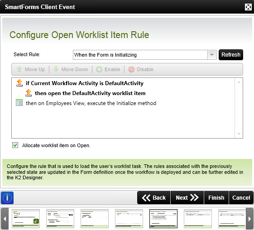Open the fourth wizard step thumbnail
Viewport: 254px width, 230px height.
(129, 219)
